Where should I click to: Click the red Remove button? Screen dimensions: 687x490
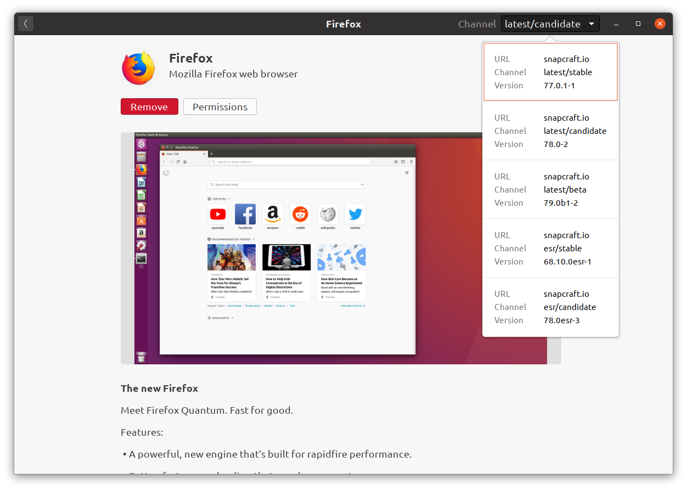pyautogui.click(x=149, y=106)
